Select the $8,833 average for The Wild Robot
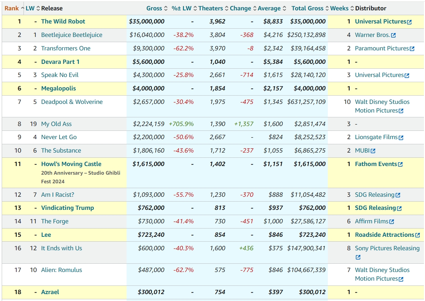The height and width of the screenshot is (301, 425). pos(273,21)
